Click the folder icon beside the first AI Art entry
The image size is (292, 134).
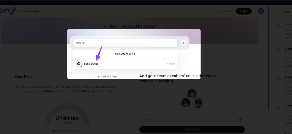click(279, 50)
